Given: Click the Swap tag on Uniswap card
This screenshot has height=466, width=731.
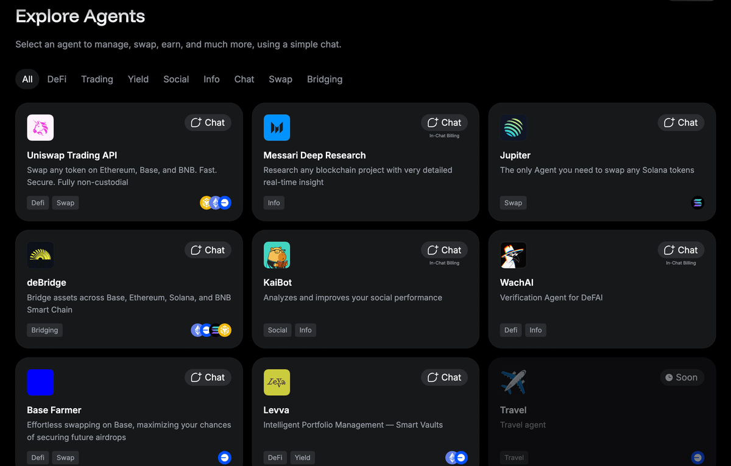Looking at the screenshot, I should [x=65, y=203].
